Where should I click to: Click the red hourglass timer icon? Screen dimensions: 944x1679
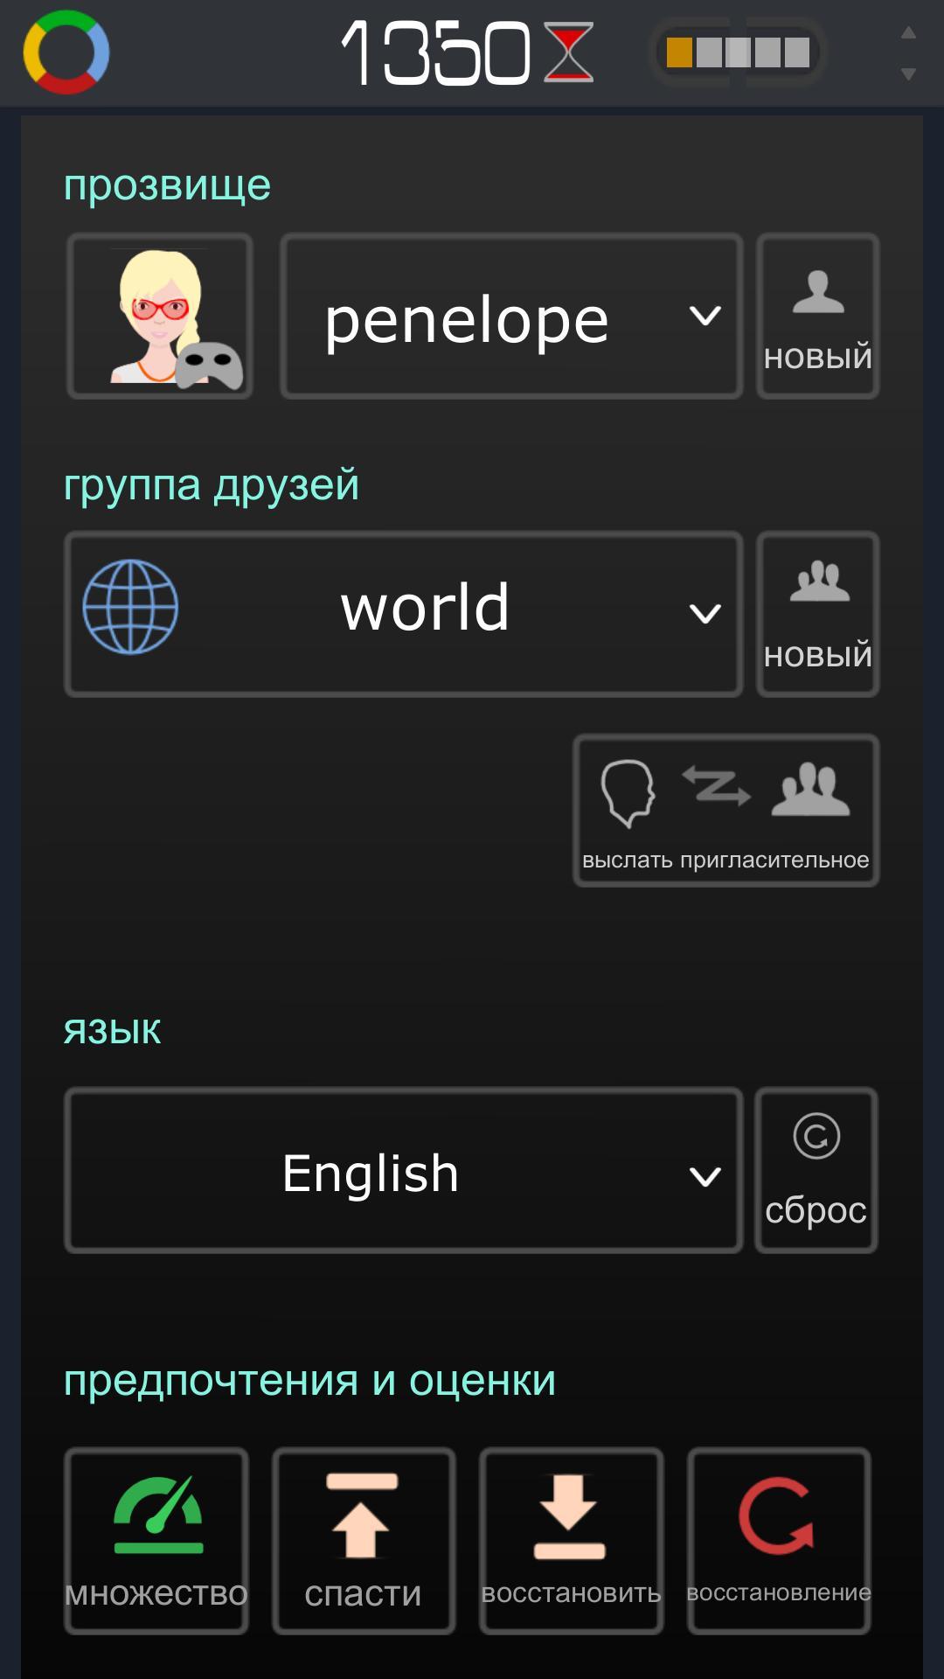(568, 52)
